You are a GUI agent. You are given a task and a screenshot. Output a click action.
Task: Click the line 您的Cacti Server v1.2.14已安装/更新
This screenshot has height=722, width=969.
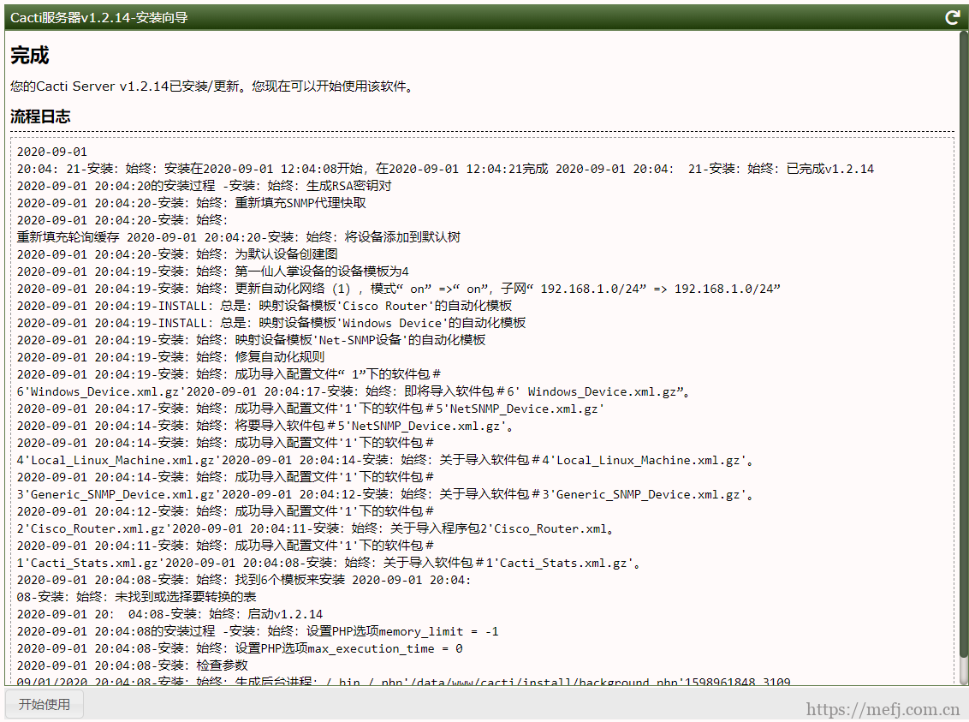212,86
